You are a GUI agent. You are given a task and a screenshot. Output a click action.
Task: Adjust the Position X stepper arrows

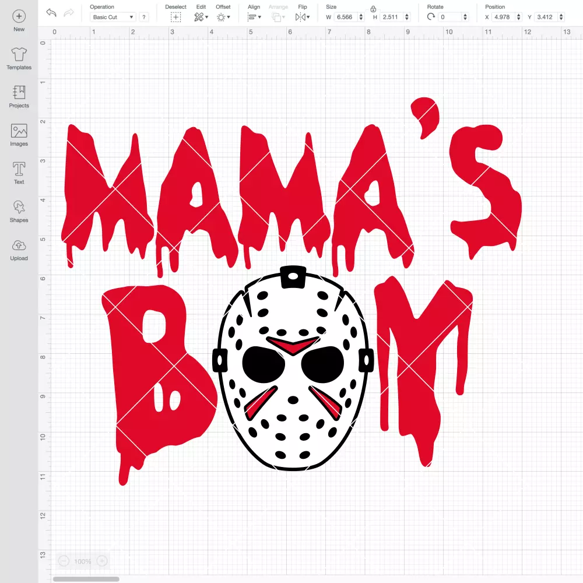519,17
